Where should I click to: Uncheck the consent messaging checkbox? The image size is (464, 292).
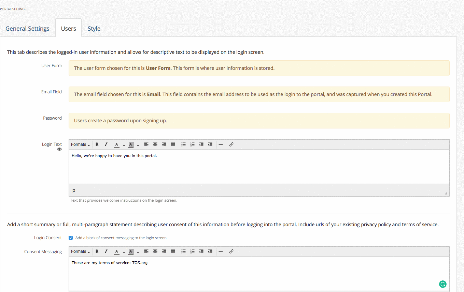(70, 237)
